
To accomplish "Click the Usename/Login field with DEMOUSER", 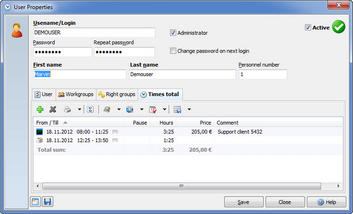I will pyautogui.click(x=94, y=33).
